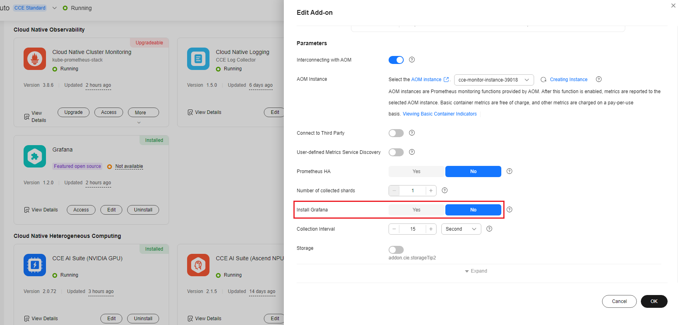Screen dimensions: 678x325
Task: Close the Edit Add-on panel
Action: [673, 6]
